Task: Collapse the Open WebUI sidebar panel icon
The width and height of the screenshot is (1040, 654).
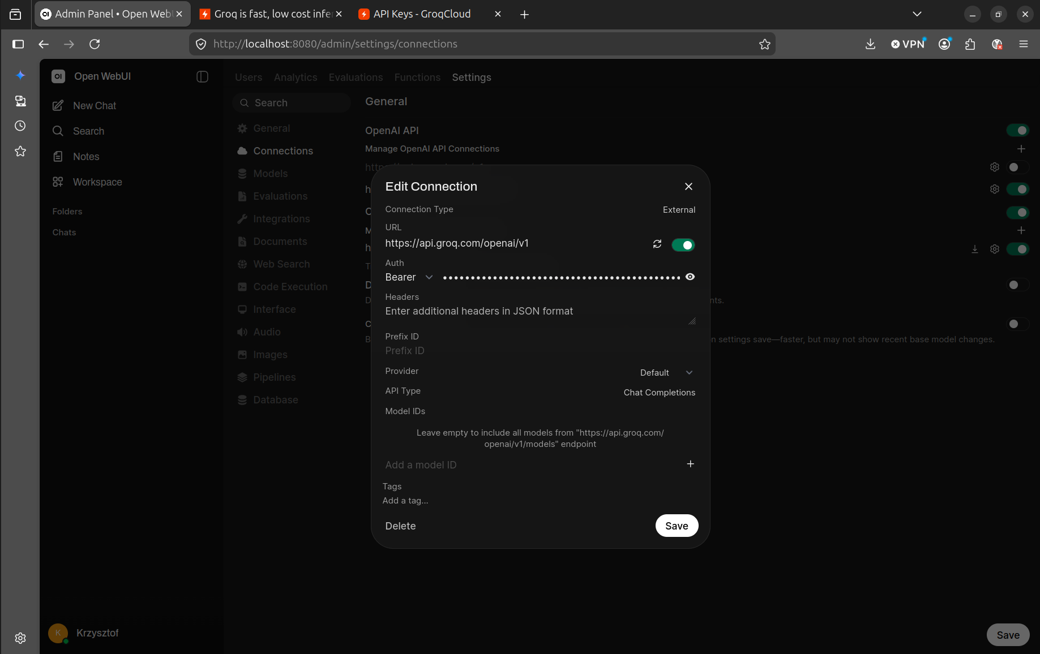Action: pyautogui.click(x=202, y=77)
